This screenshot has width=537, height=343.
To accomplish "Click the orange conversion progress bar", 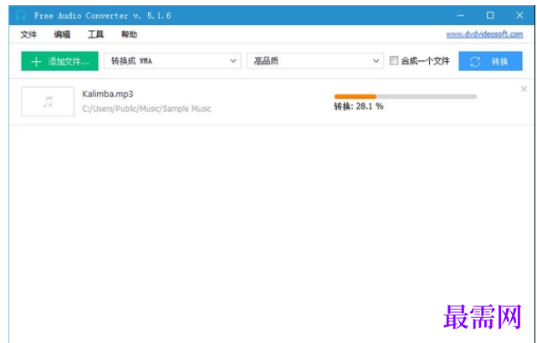I will click(x=406, y=97).
